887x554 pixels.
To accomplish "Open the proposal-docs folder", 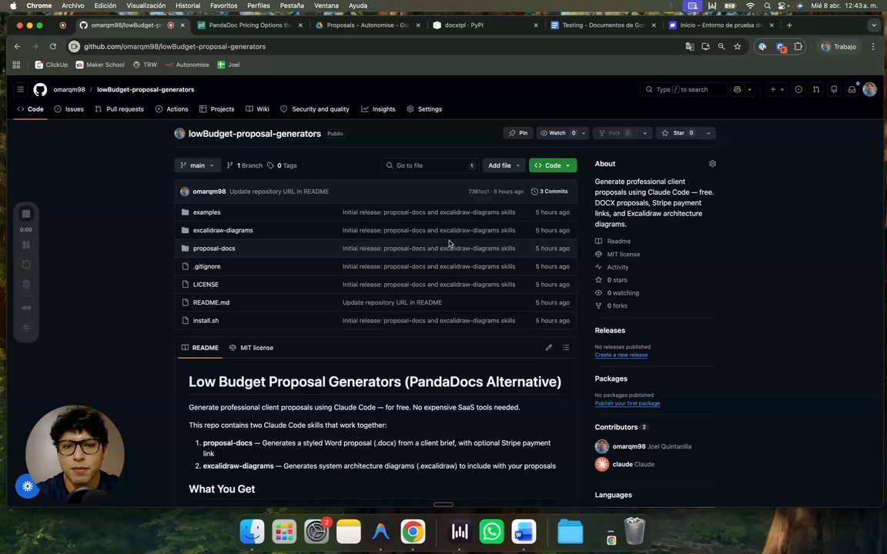I will [214, 249].
